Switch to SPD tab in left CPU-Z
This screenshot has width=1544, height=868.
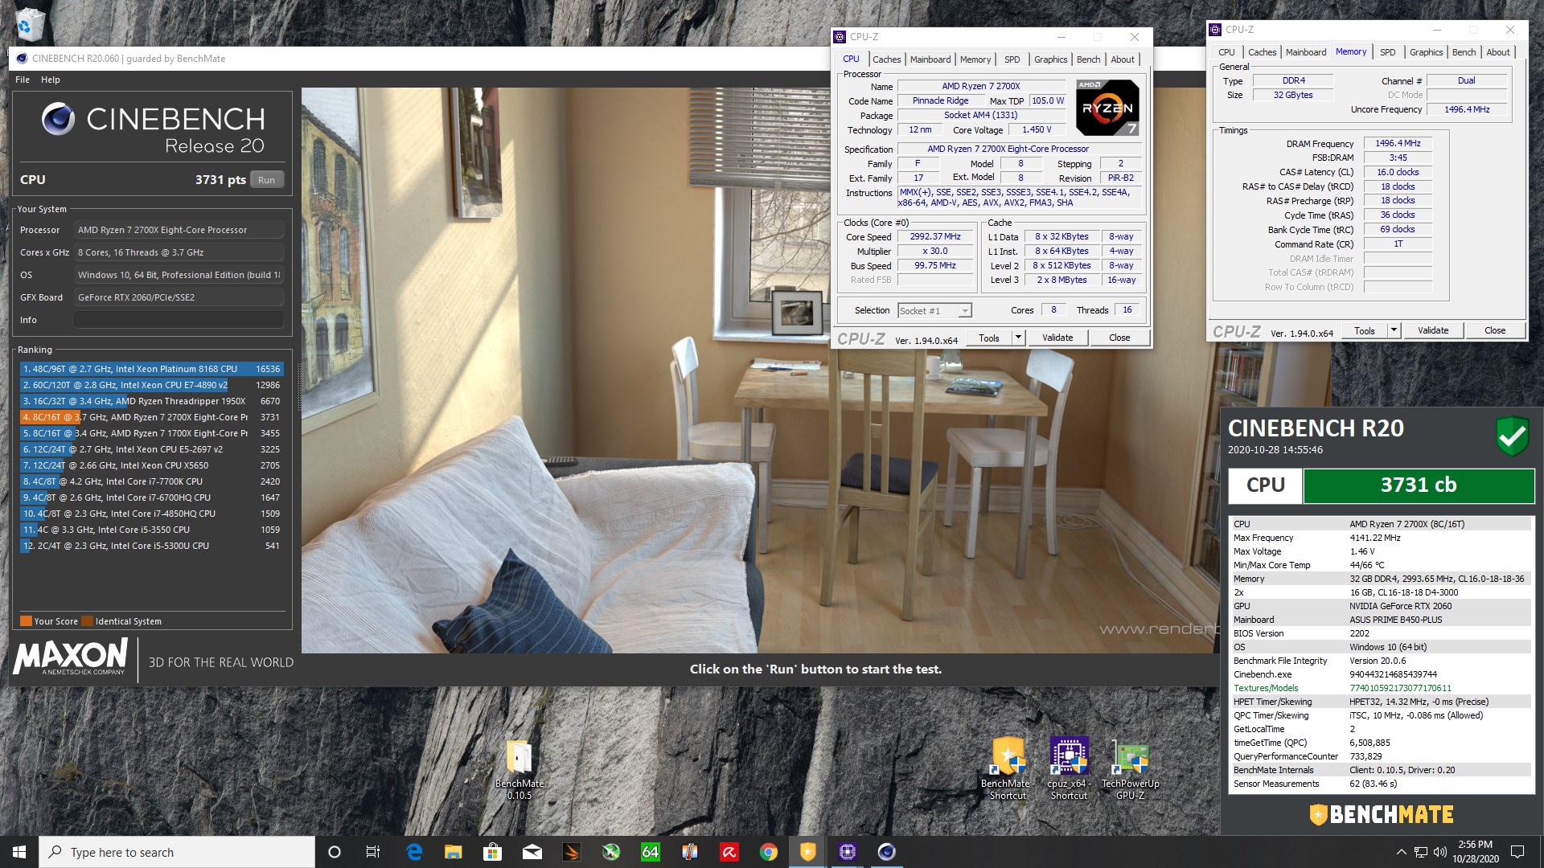point(1012,59)
